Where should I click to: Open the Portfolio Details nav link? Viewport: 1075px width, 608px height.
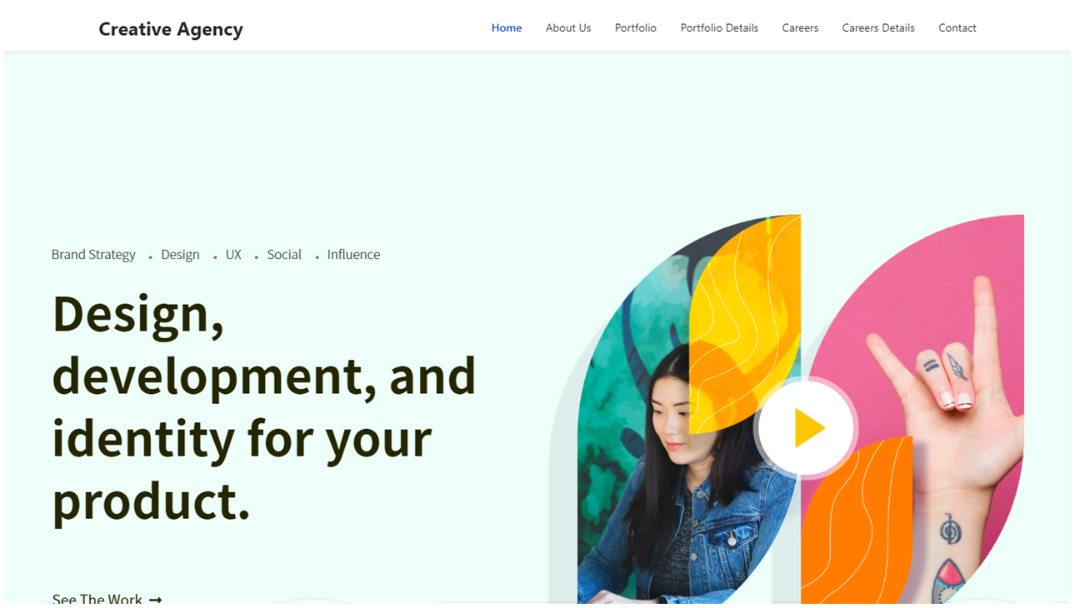tap(719, 28)
